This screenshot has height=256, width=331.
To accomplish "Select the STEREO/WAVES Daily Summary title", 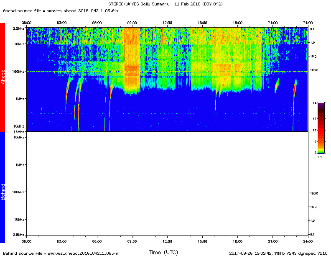I will coord(165,4).
